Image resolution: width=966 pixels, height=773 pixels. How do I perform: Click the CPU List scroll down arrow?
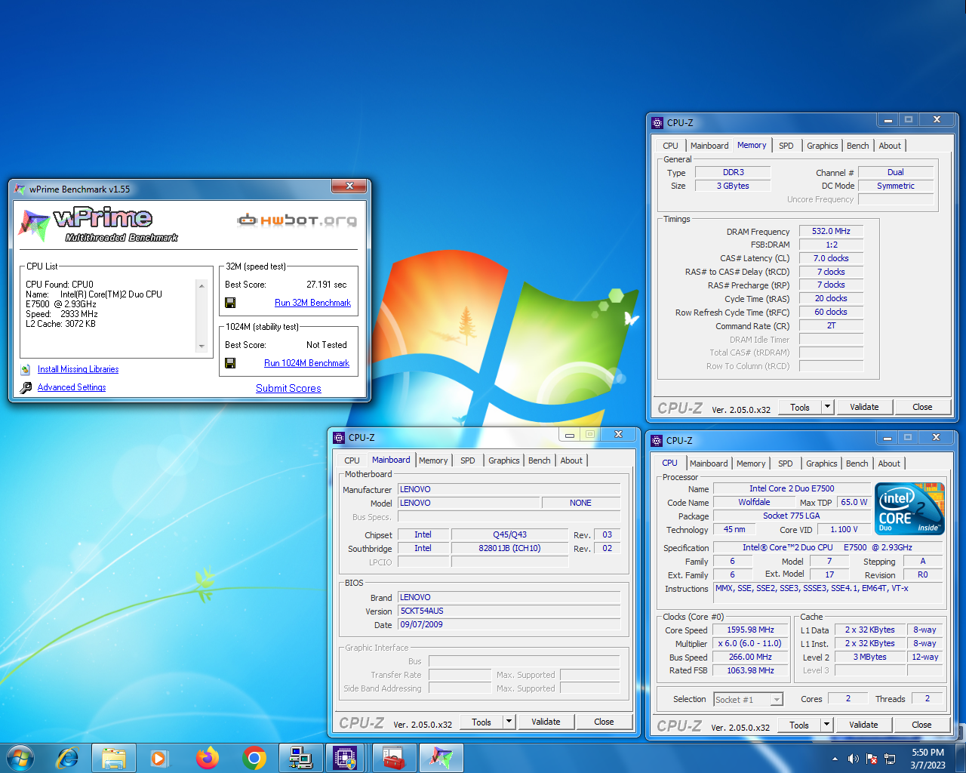(202, 346)
